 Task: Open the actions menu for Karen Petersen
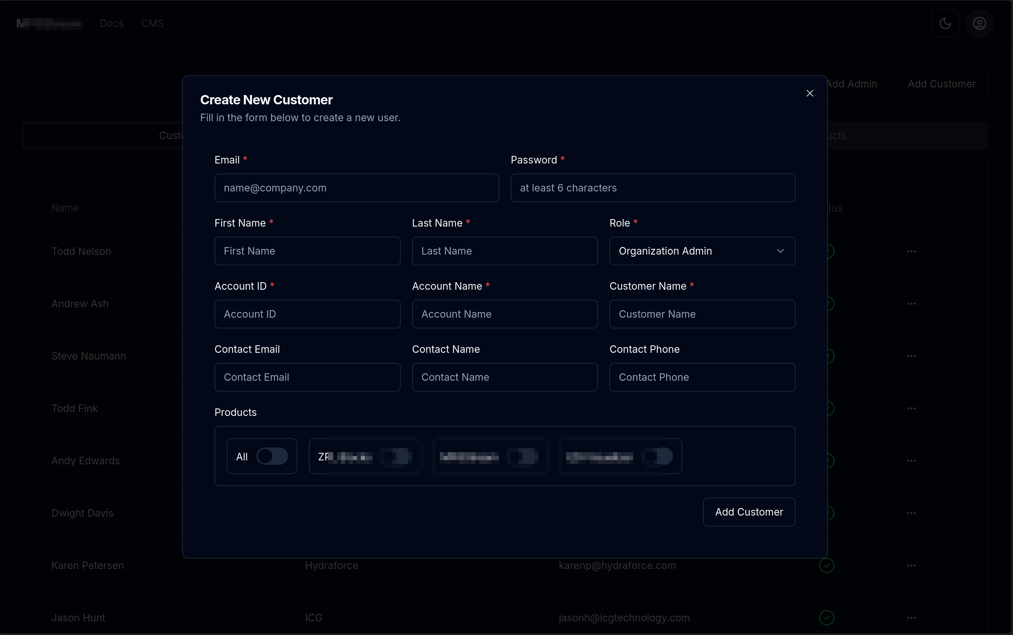point(911,565)
